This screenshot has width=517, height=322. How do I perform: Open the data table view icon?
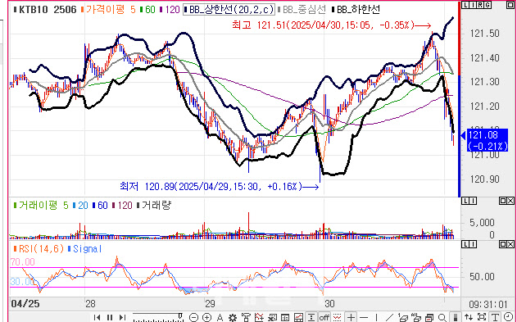(x=285, y=317)
